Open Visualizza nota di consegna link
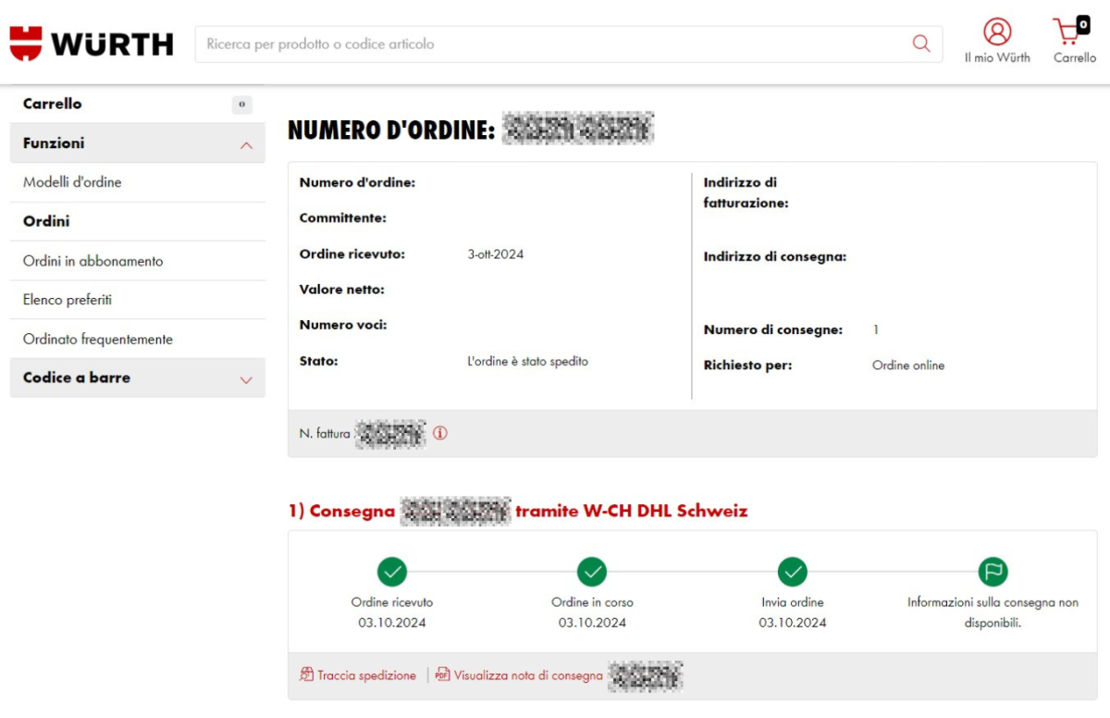The width and height of the screenshot is (1110, 718). pyautogui.click(x=528, y=675)
